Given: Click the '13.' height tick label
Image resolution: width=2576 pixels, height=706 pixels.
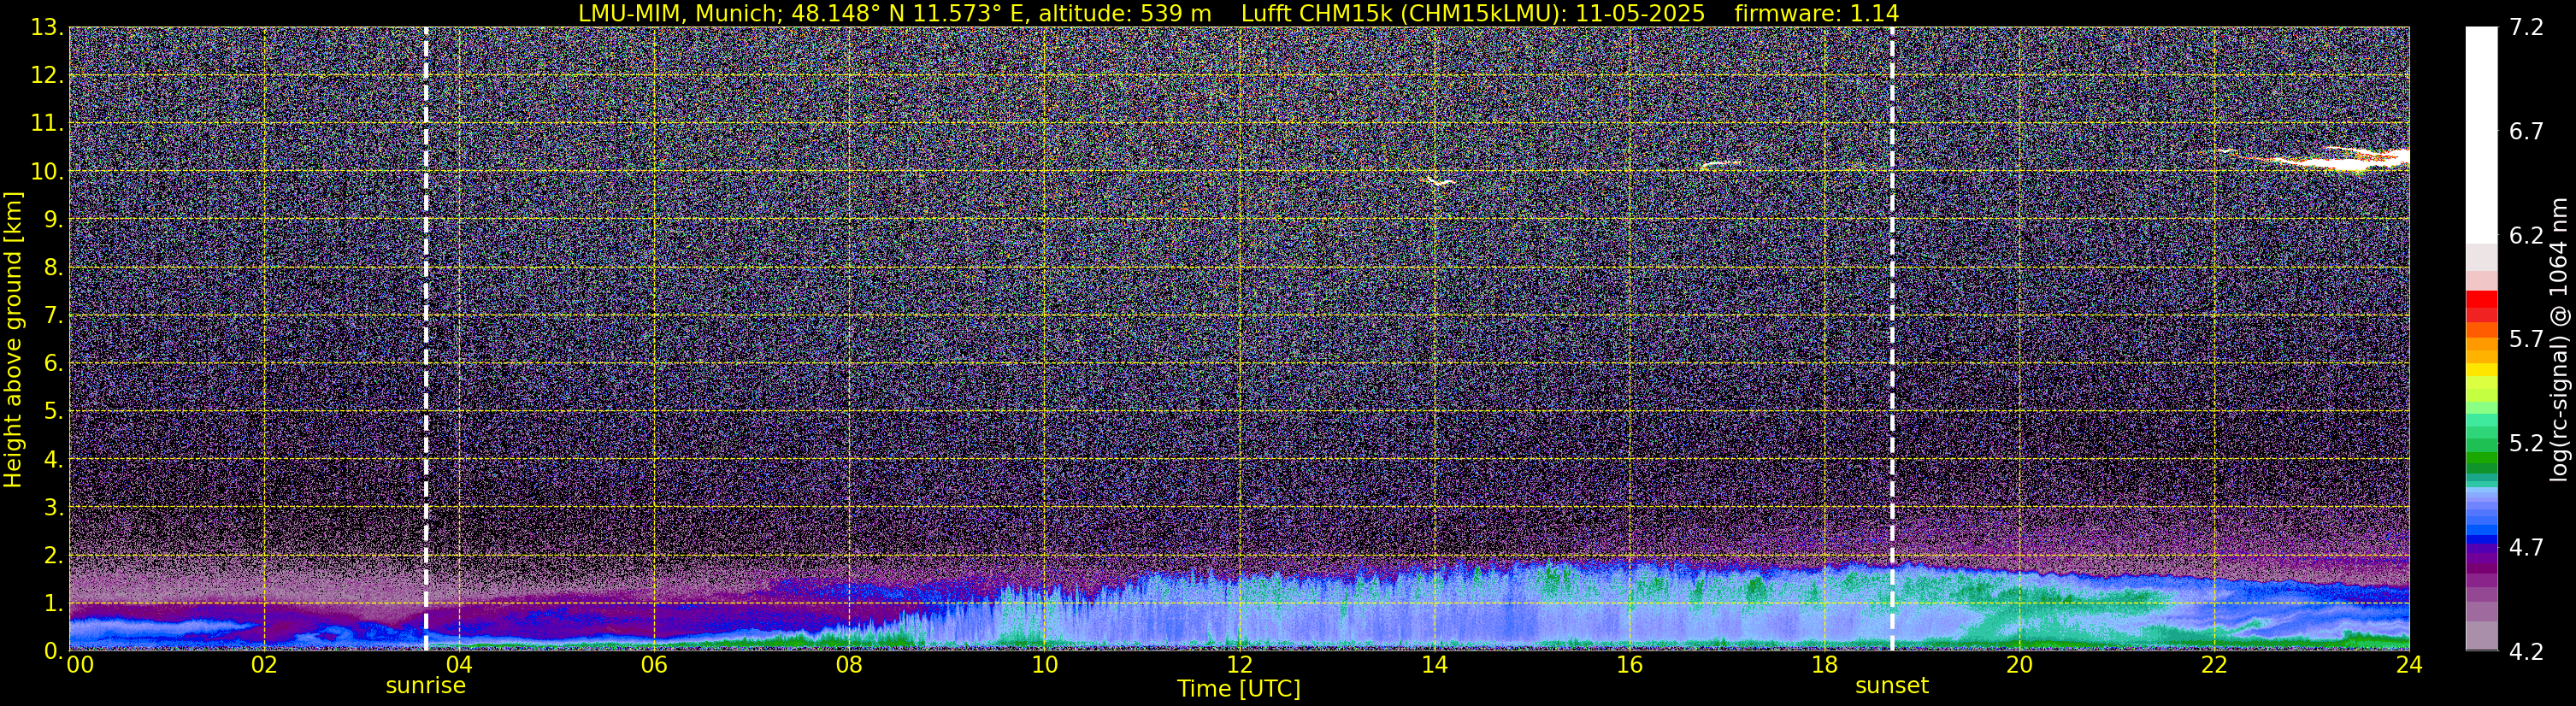Looking at the screenshot, I should click(47, 28).
